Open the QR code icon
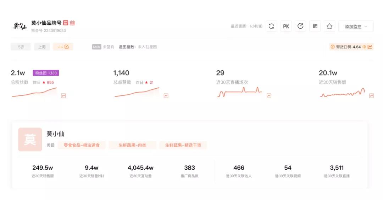383x200 pixels. click(x=315, y=26)
